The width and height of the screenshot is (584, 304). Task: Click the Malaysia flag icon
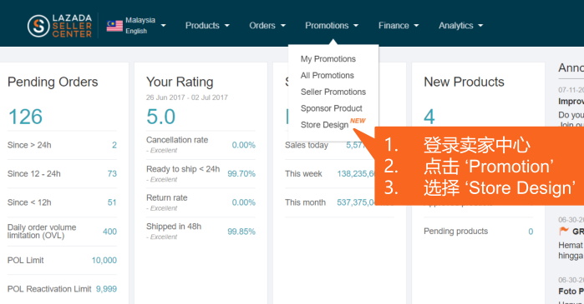[114, 26]
